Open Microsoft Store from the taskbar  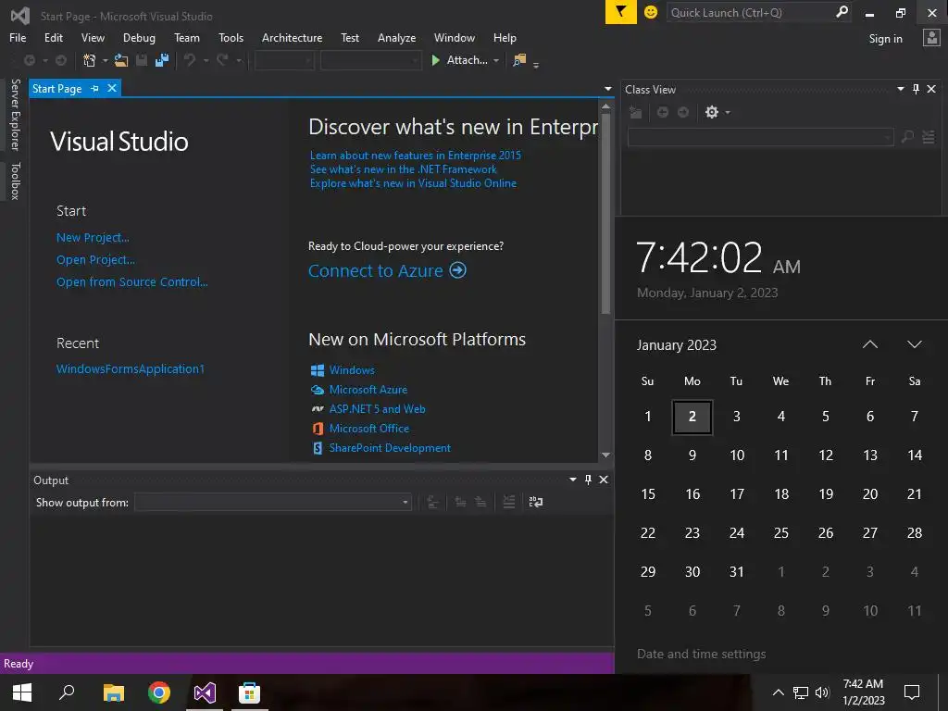tap(250, 692)
